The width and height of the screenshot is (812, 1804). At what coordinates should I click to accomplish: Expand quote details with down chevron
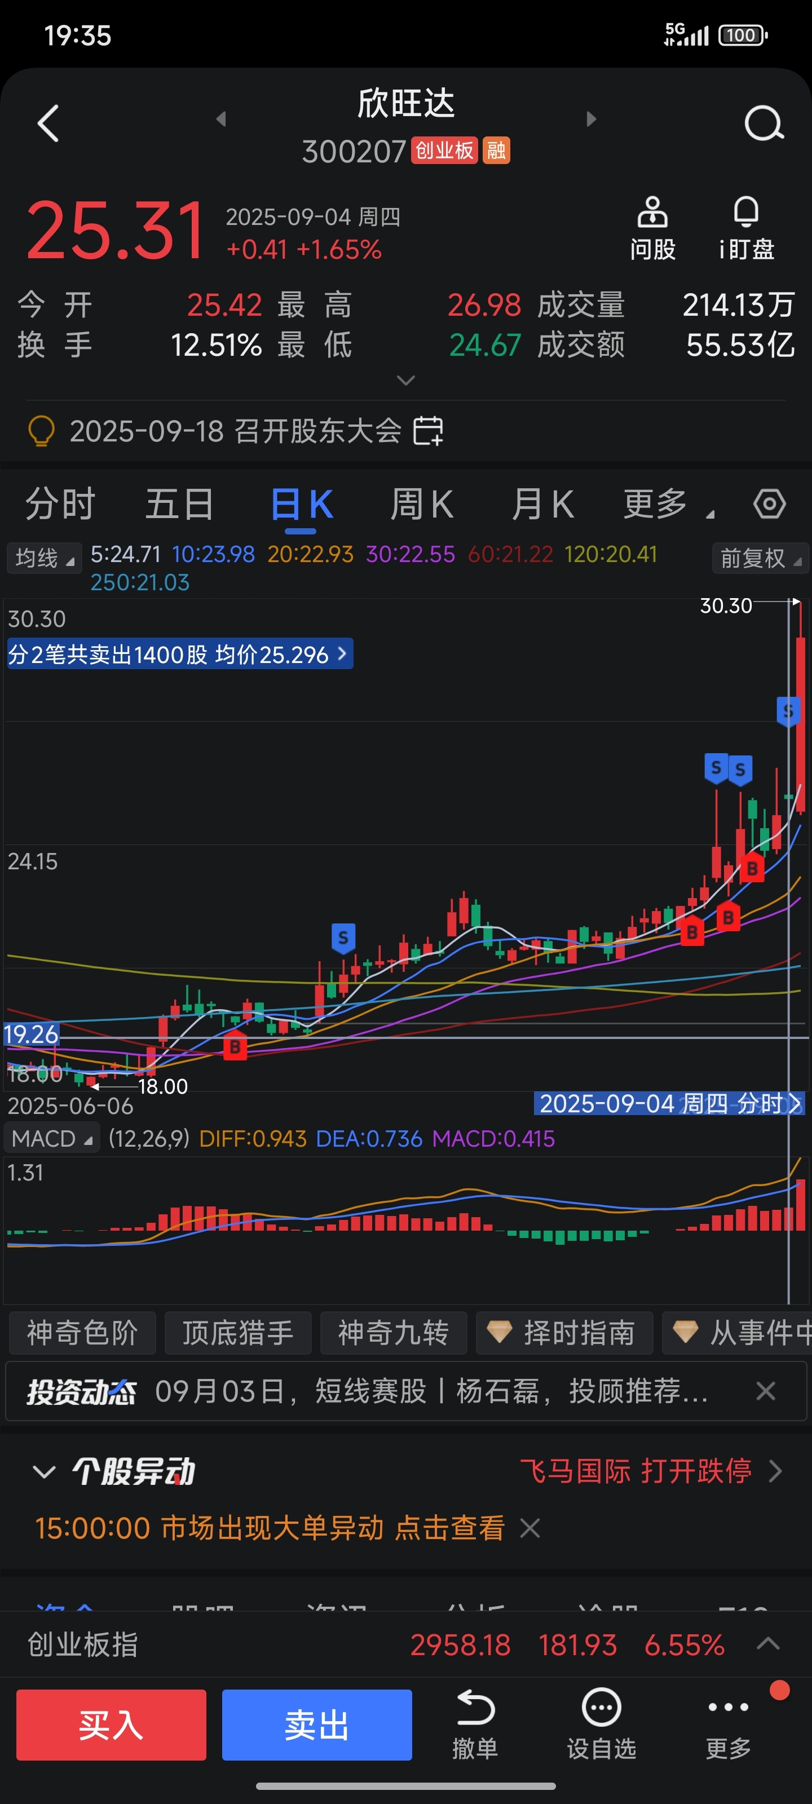(x=405, y=381)
